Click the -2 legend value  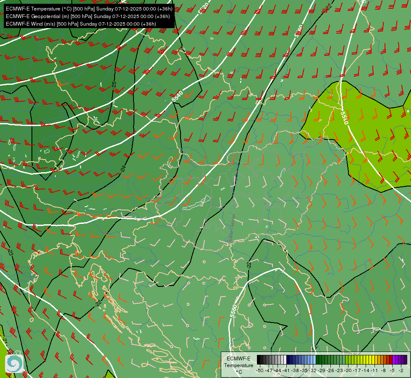pyautogui.click(x=401, y=371)
